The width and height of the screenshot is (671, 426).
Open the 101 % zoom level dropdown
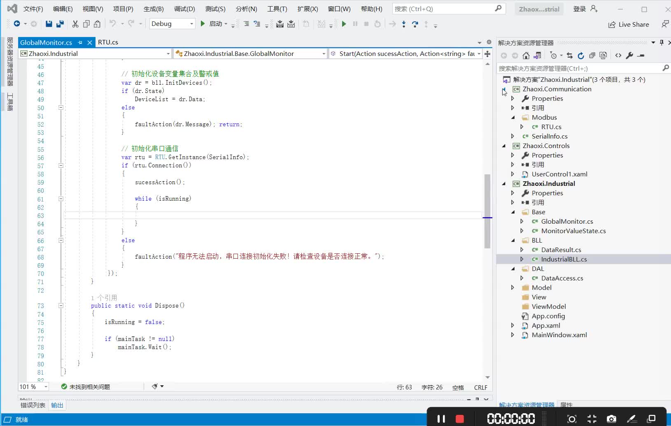(x=33, y=387)
